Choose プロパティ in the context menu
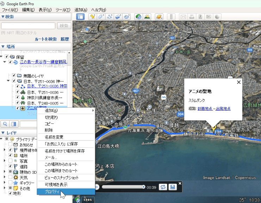Viewport: 261px width, 203px height. 52,191
